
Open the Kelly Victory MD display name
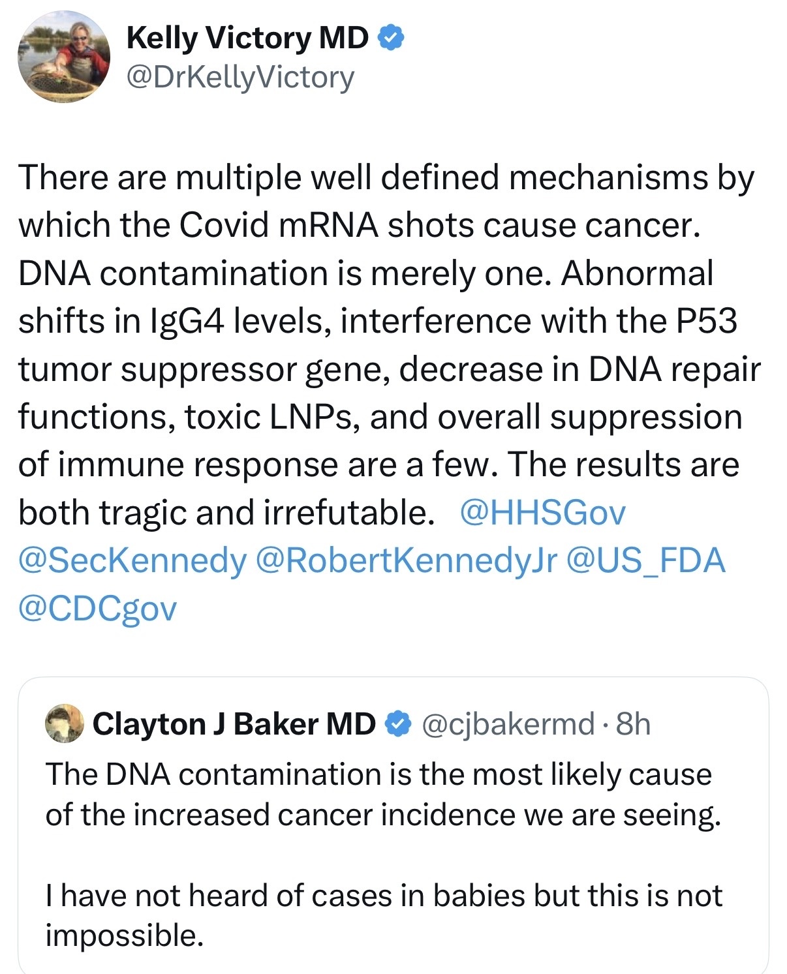point(247,38)
